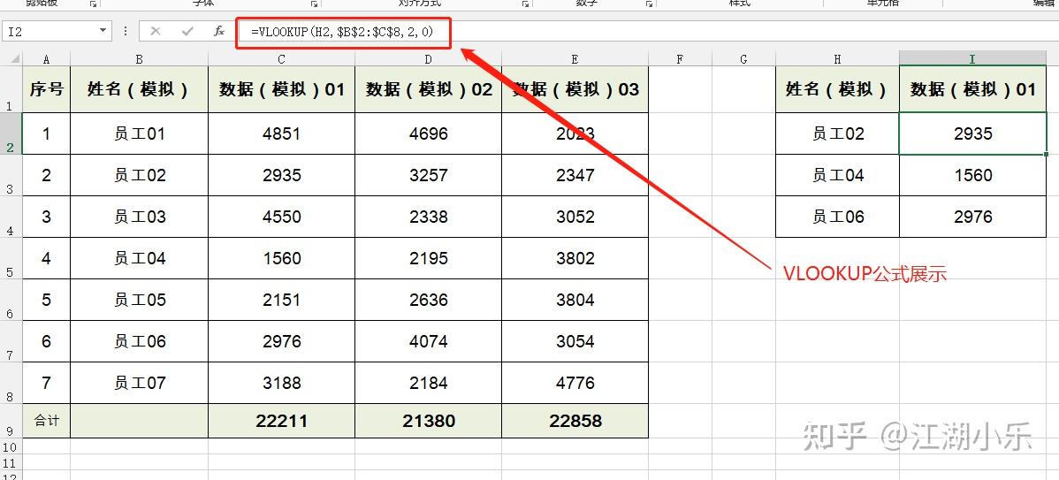Click cell containing 4550
The width and height of the screenshot is (1059, 480).
pyautogui.click(x=282, y=217)
